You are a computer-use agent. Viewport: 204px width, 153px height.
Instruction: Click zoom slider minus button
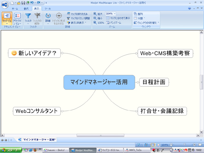[x=171, y=145]
